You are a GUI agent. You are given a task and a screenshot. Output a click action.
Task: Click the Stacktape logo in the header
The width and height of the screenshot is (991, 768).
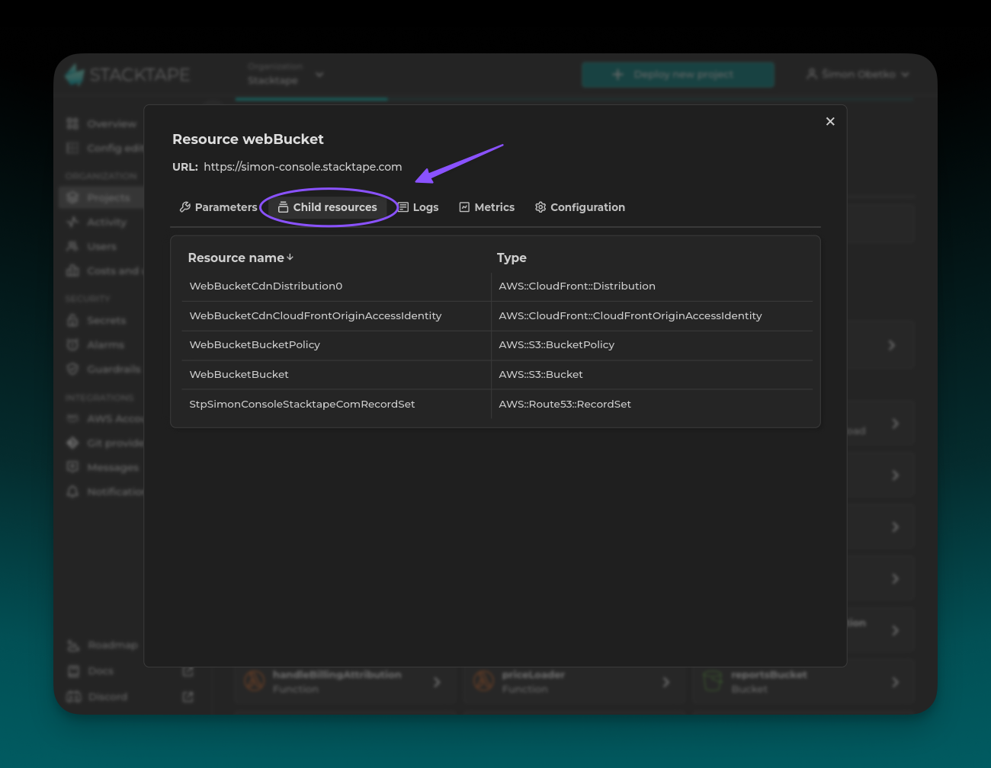[x=127, y=75]
